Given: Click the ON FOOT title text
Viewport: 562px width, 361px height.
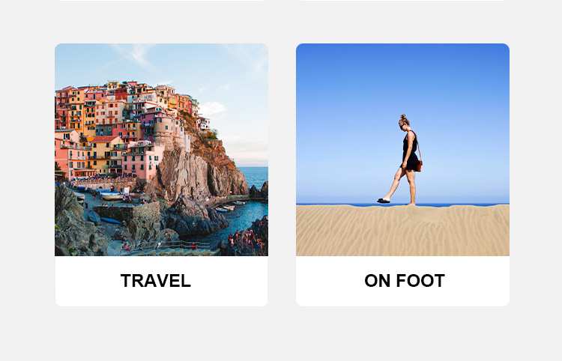Looking at the screenshot, I should coord(405,281).
